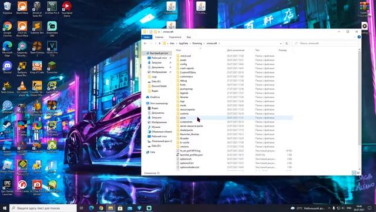This screenshot has height=212, width=376.
Task: Go up one folder level in Explorer
Action: 159,44
